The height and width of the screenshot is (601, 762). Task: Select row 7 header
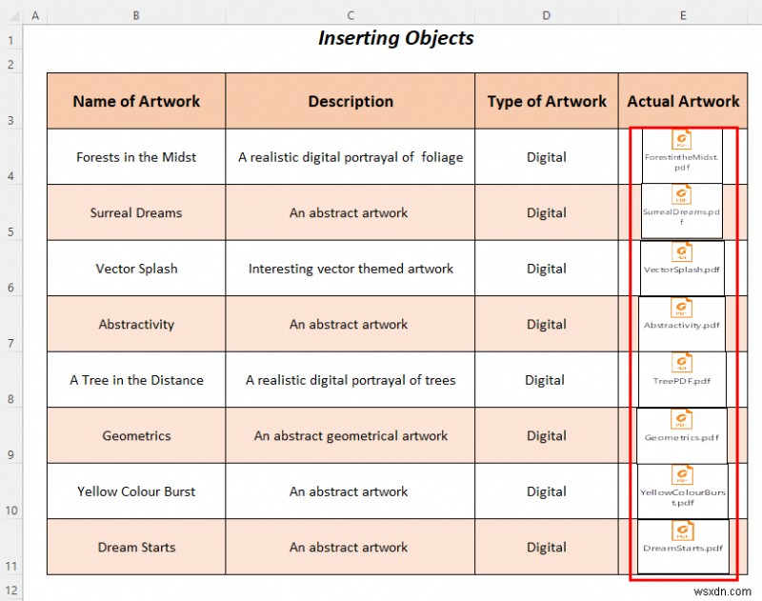(11, 324)
